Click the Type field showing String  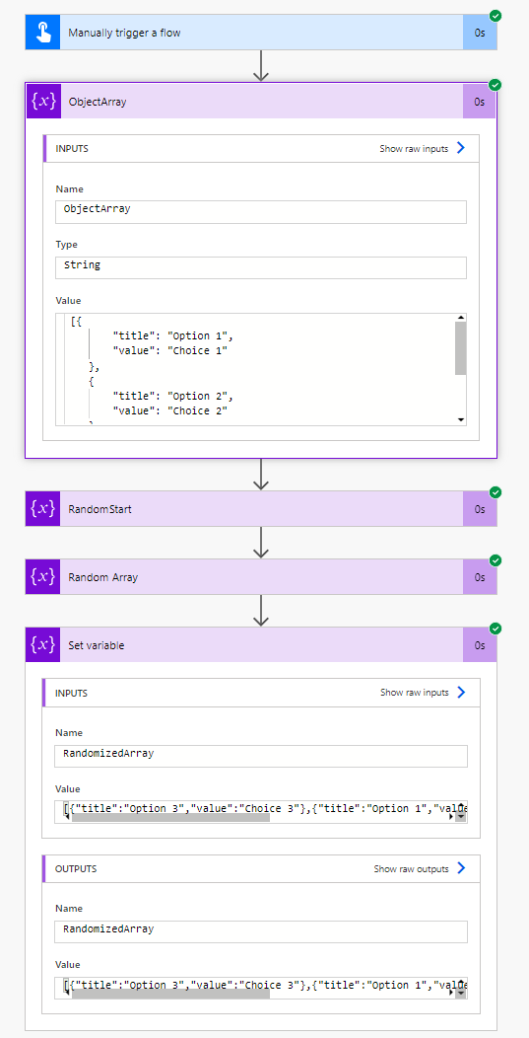point(261,267)
